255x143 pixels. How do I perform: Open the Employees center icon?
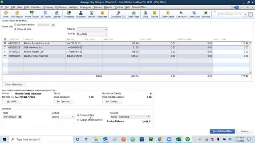click(102, 14)
